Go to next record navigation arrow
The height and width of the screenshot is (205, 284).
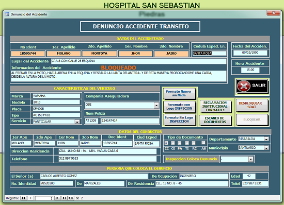pos(57,198)
